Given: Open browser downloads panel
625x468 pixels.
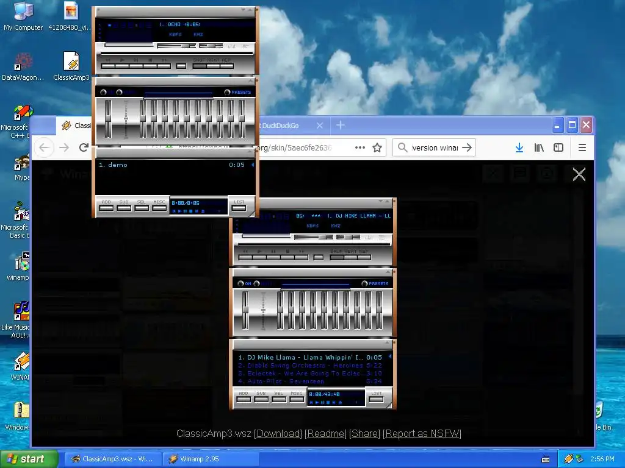Looking at the screenshot, I should click(519, 147).
